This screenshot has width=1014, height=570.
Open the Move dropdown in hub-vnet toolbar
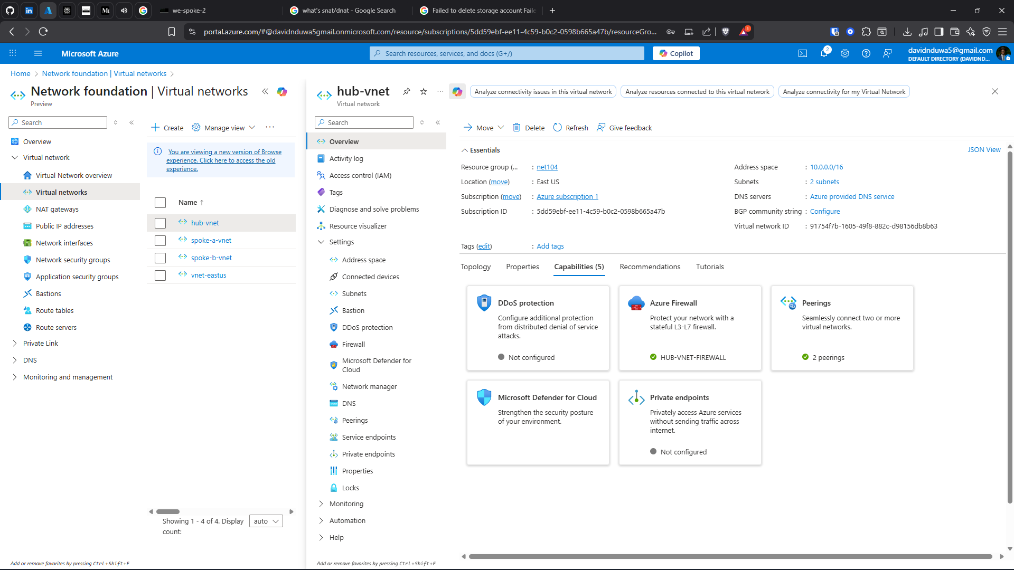pos(484,128)
